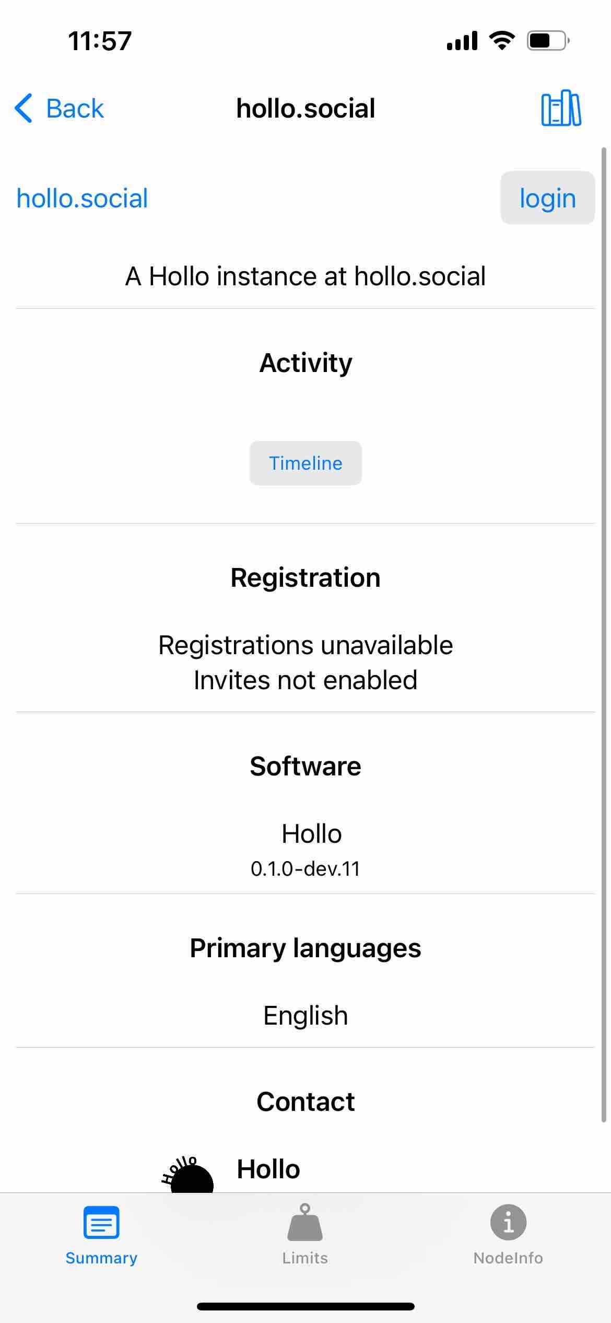View the instance Timeline

pos(305,463)
